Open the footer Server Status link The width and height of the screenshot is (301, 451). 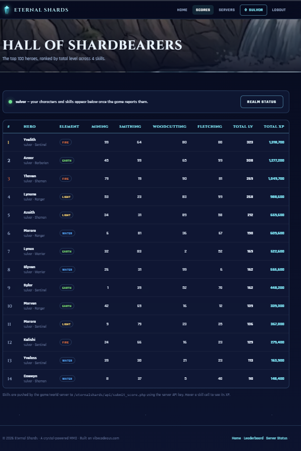(x=277, y=438)
